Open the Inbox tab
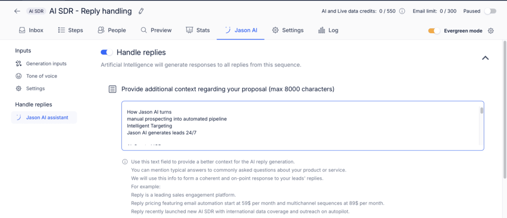 (x=31, y=30)
